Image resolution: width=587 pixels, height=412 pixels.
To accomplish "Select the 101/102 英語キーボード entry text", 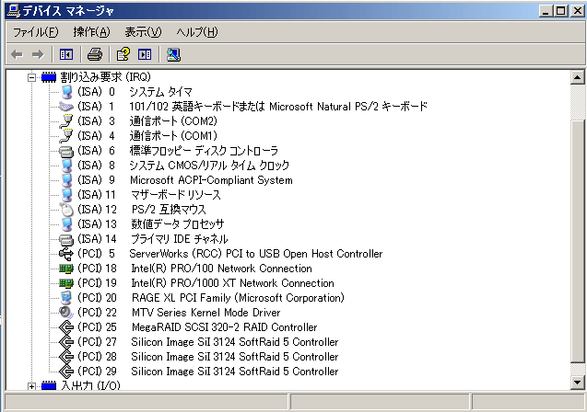I will pyautogui.click(x=278, y=107).
